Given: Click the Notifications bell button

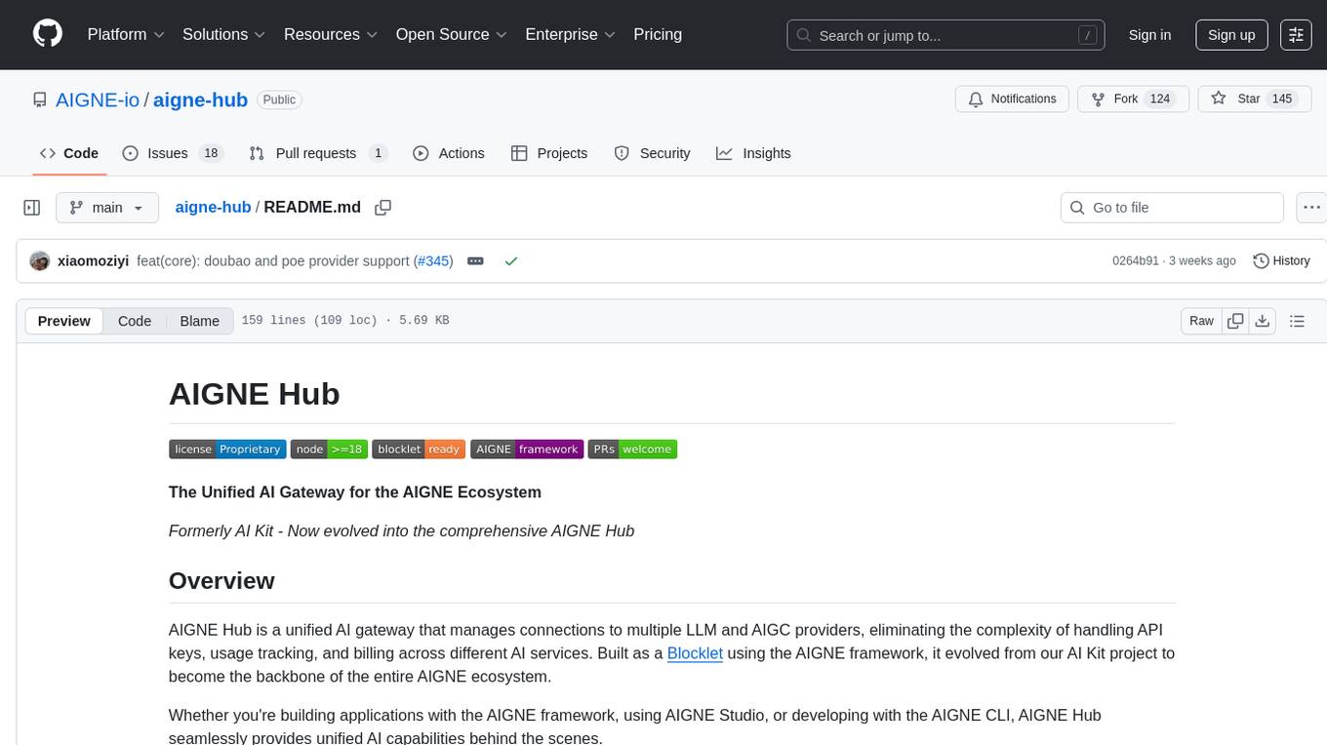Looking at the screenshot, I should (1013, 99).
